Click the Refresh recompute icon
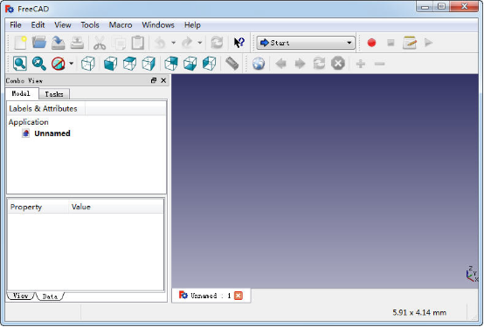The image size is (484, 327). pyautogui.click(x=217, y=43)
